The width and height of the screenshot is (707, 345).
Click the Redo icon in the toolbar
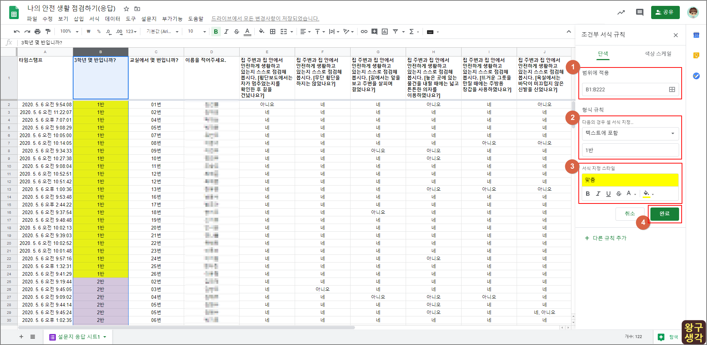(27, 32)
